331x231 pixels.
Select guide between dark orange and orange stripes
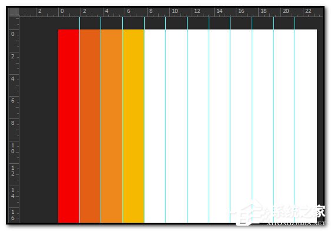101,120
